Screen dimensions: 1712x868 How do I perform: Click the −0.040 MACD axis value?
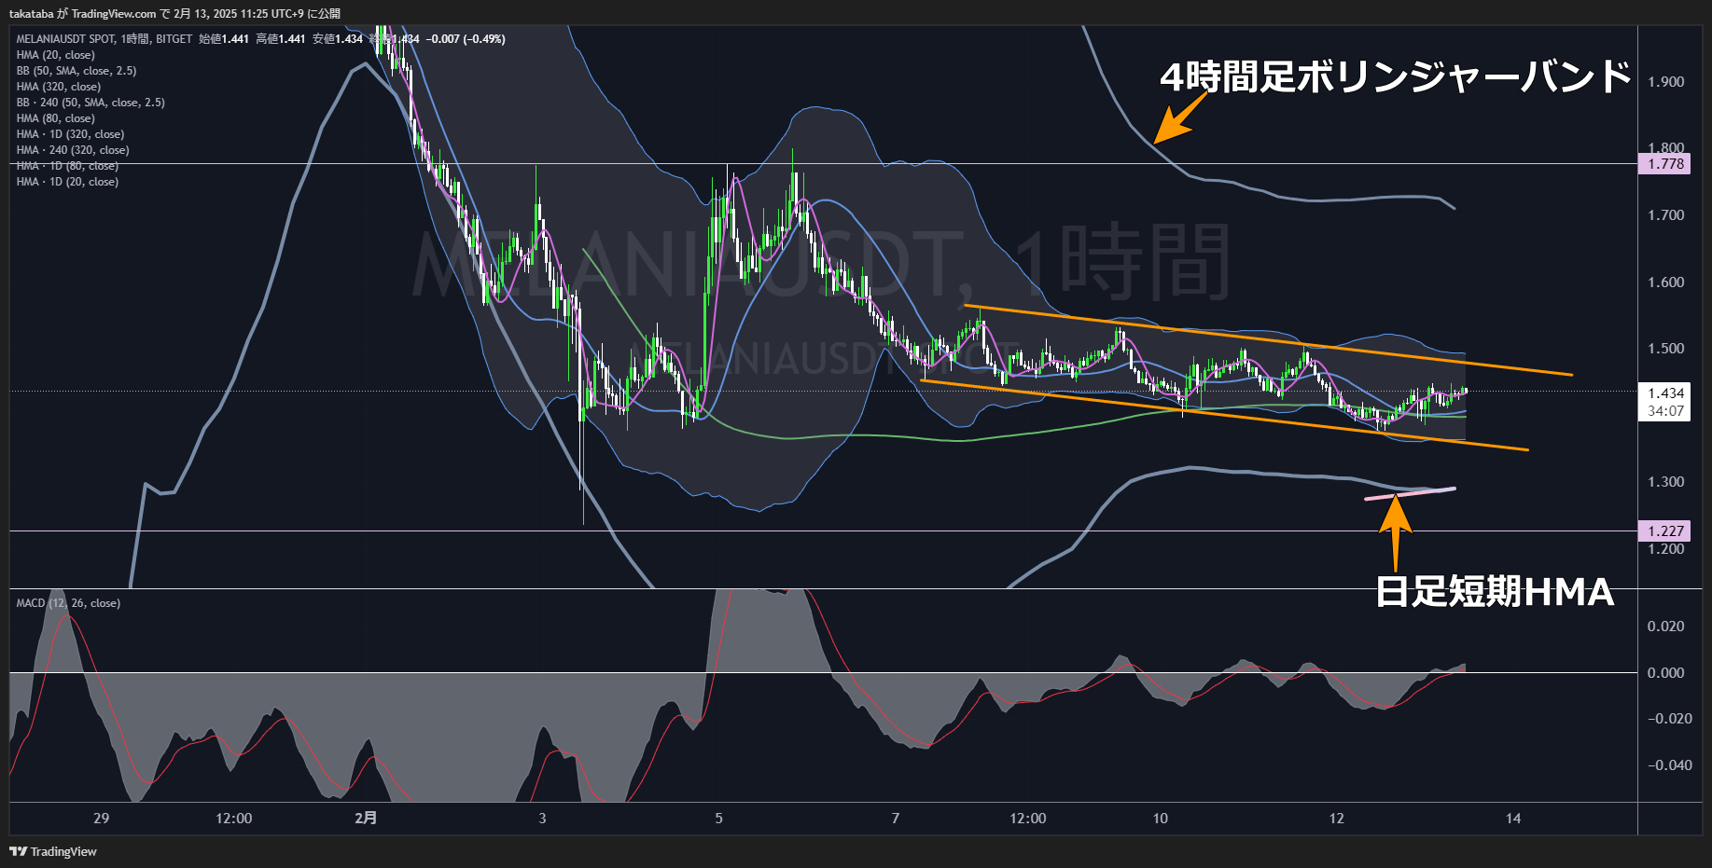1669,765
